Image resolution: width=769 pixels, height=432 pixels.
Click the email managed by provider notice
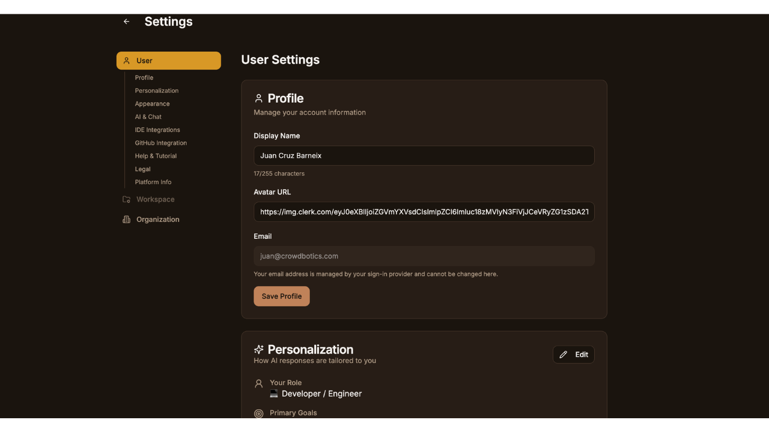pyautogui.click(x=376, y=274)
